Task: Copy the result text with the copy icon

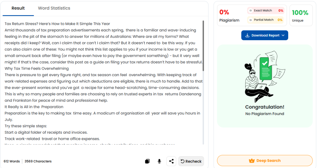Action: point(147,161)
